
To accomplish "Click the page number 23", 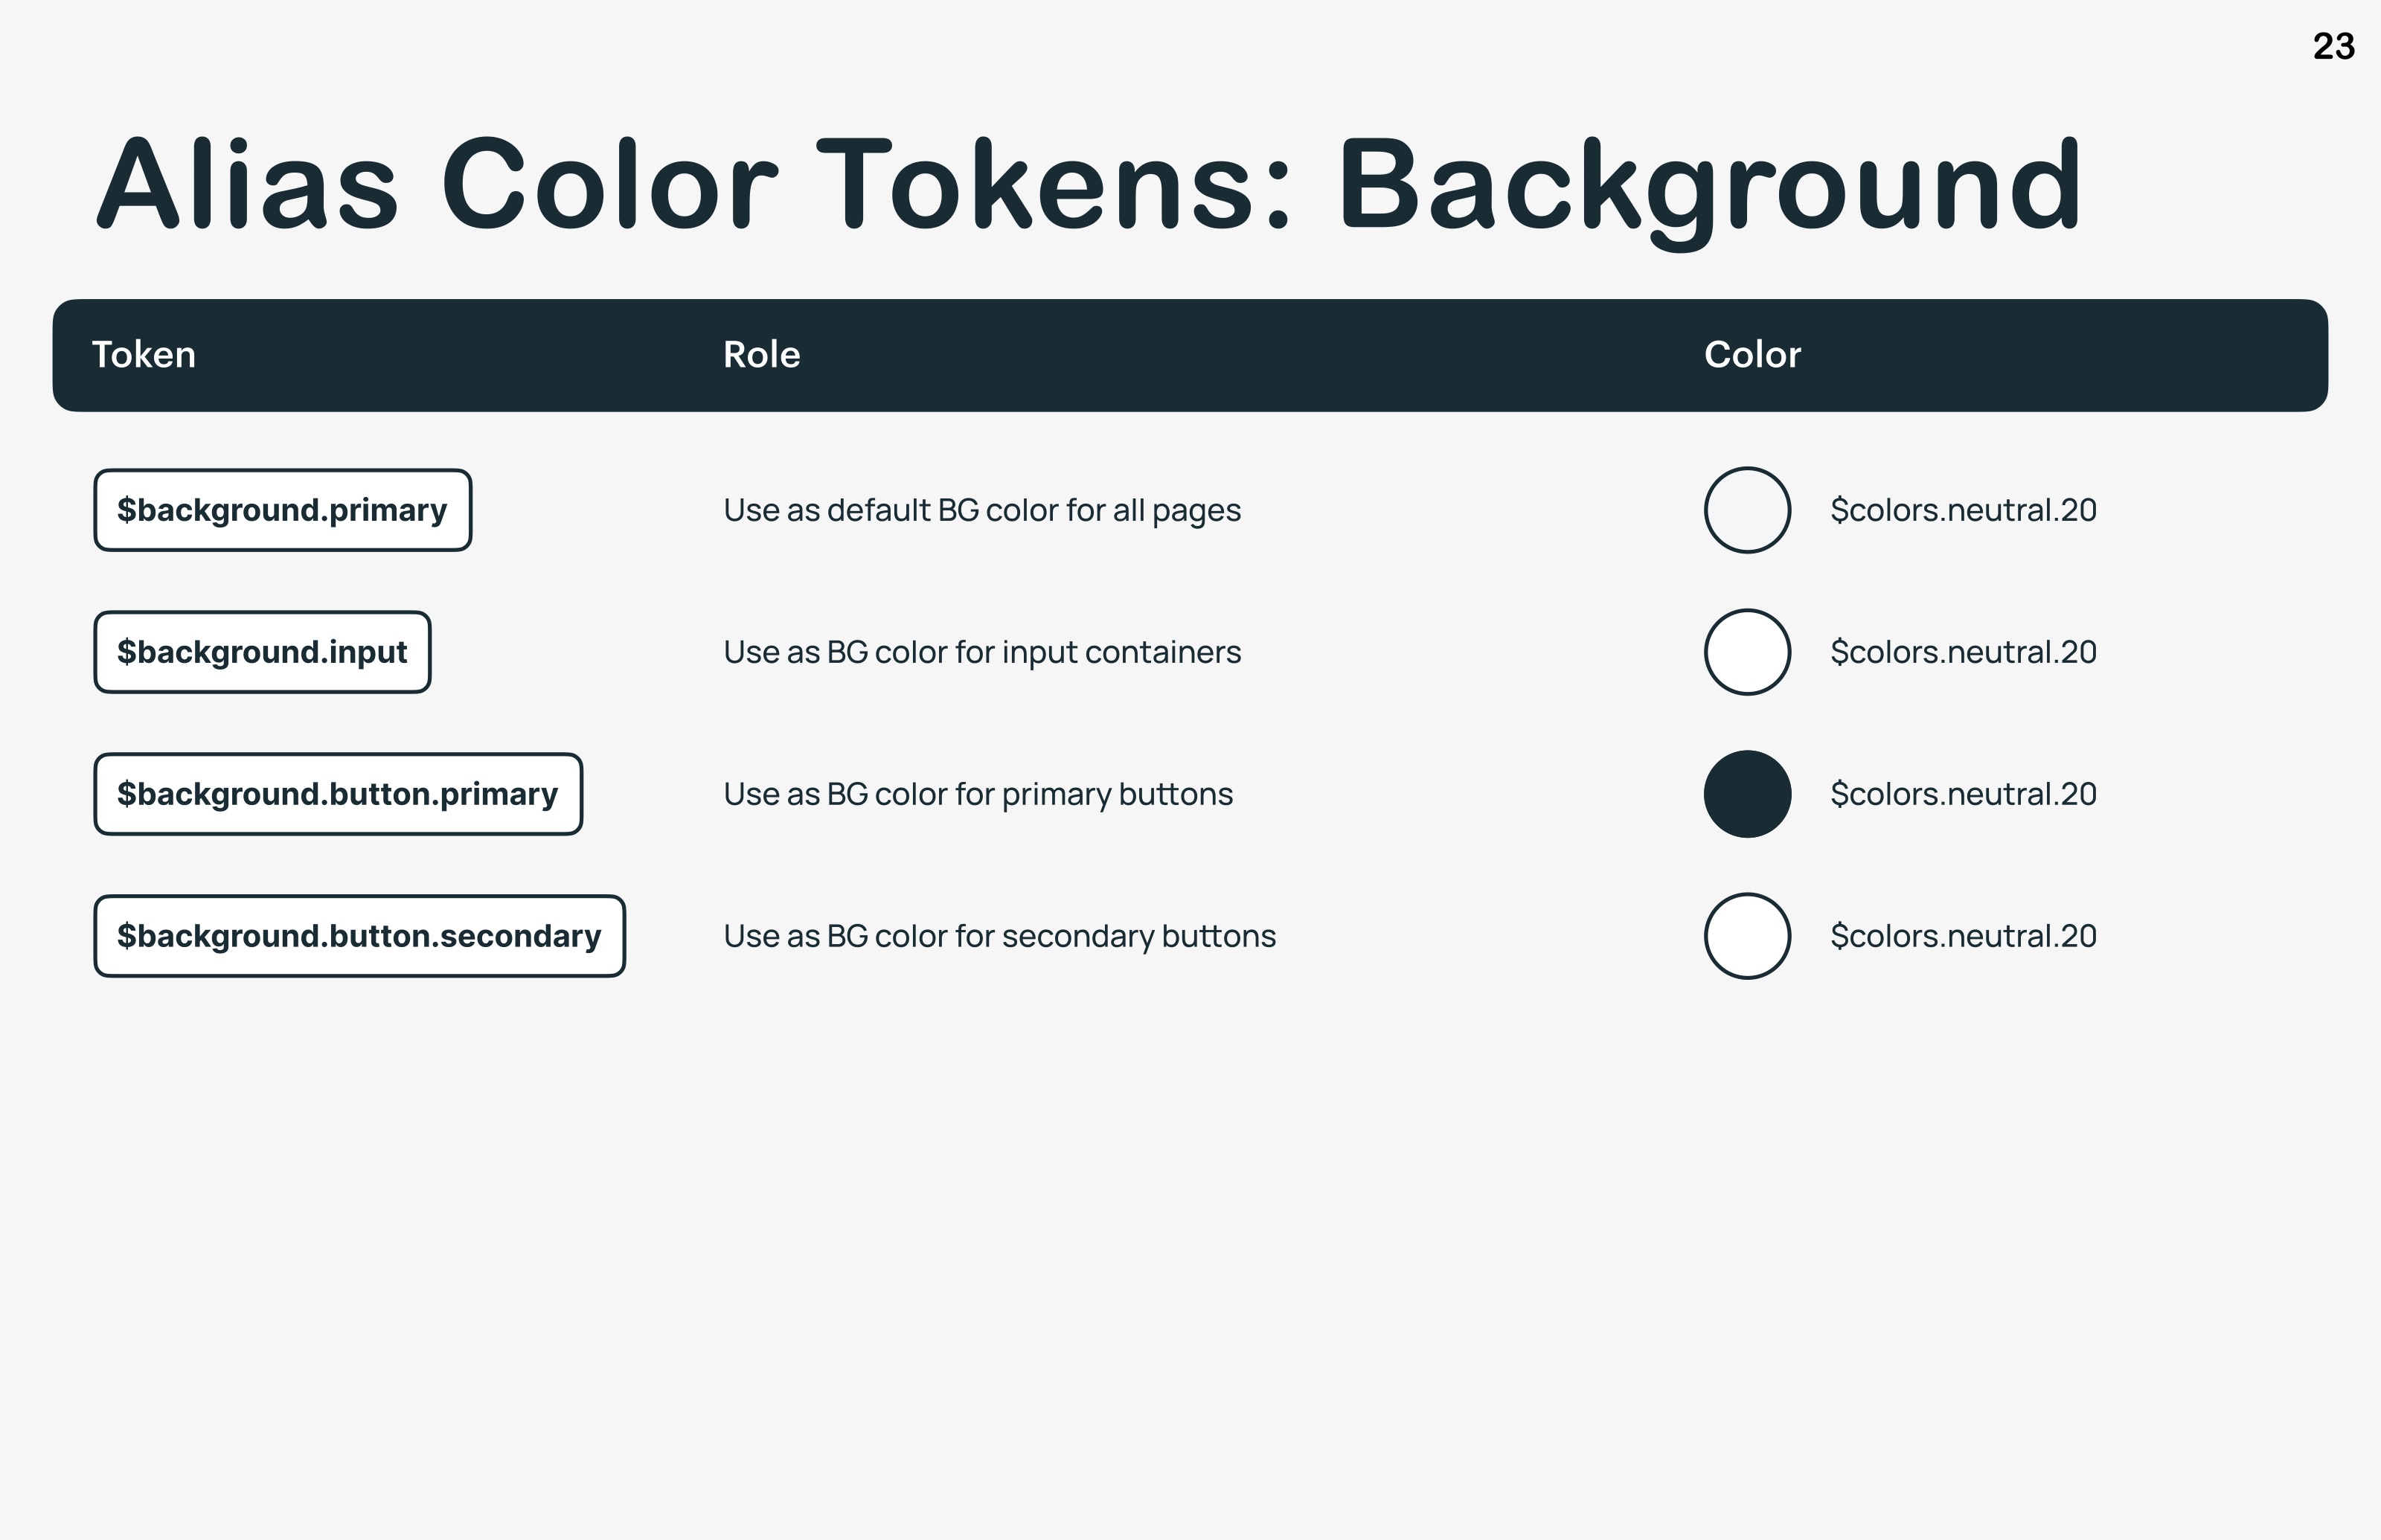I will pos(2334,46).
